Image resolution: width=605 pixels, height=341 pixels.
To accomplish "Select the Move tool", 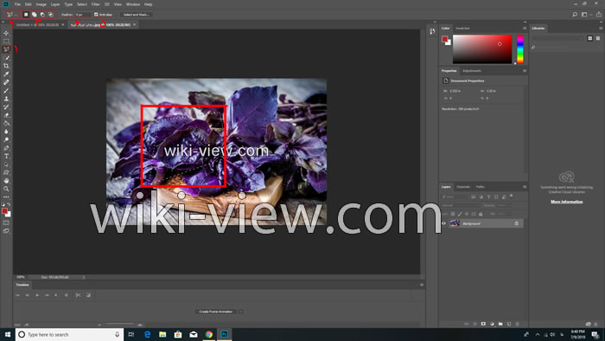I will pos(6,33).
